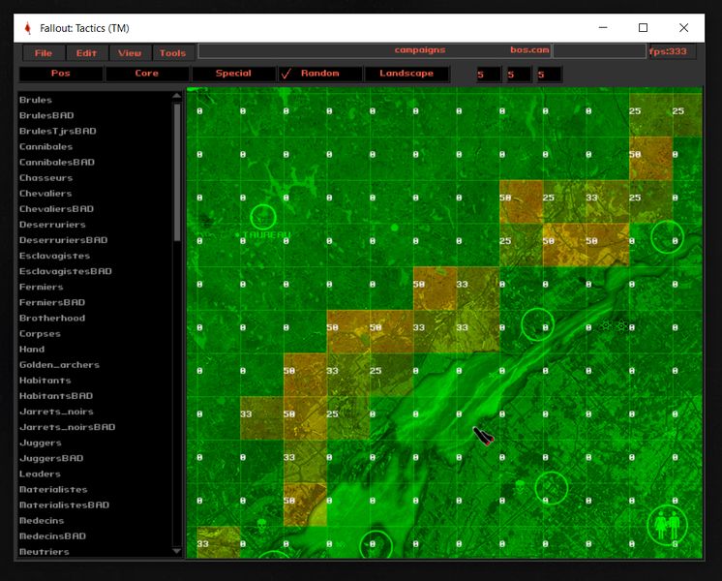The image size is (722, 581).
Task: Select MaterialistesBAD entry
Action: (x=65, y=505)
